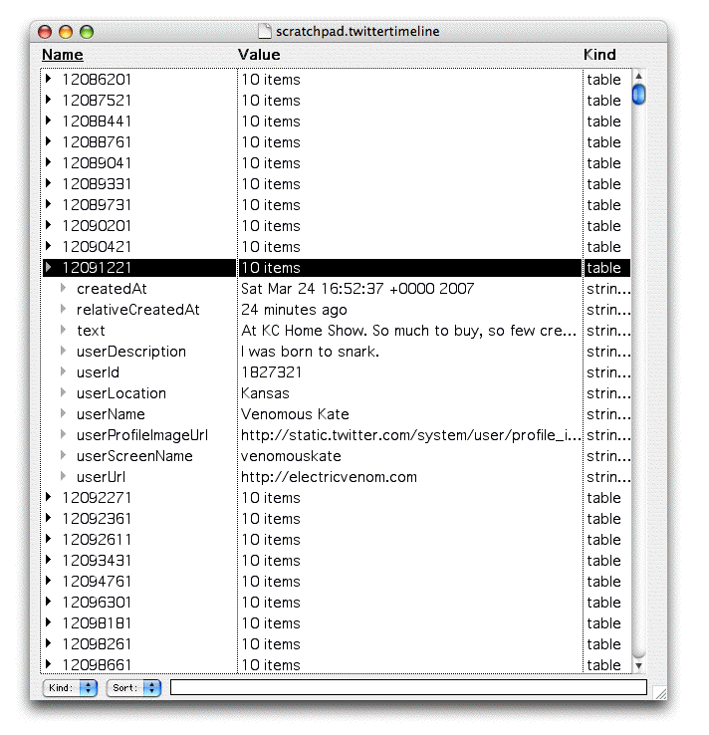Expand the 12092271 table entry

coord(48,497)
